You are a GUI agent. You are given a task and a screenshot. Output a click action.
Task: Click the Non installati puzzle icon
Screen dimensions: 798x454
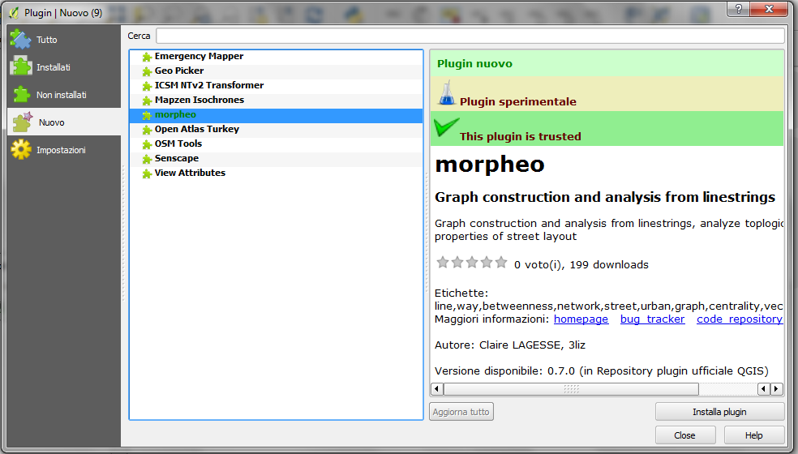coord(21,94)
